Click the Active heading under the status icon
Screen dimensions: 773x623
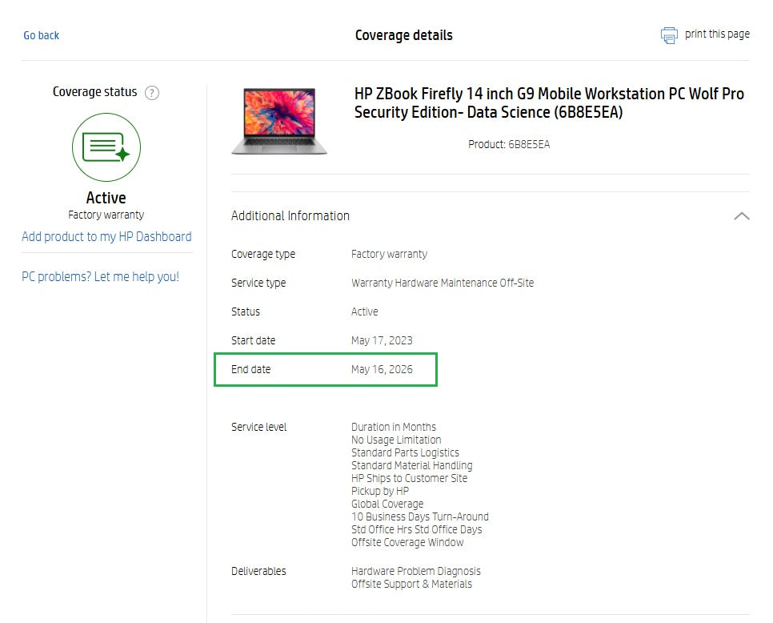[106, 198]
